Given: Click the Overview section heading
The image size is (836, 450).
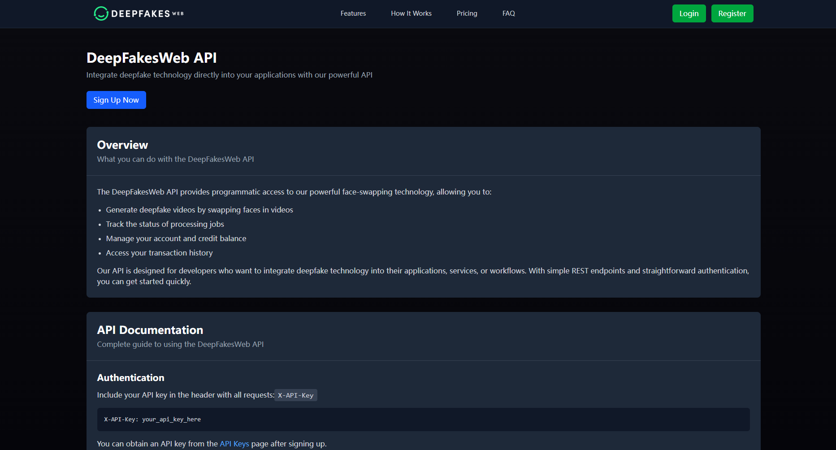Looking at the screenshot, I should point(122,145).
